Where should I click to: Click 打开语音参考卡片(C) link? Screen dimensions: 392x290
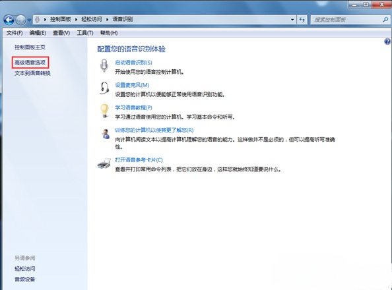coord(139,160)
